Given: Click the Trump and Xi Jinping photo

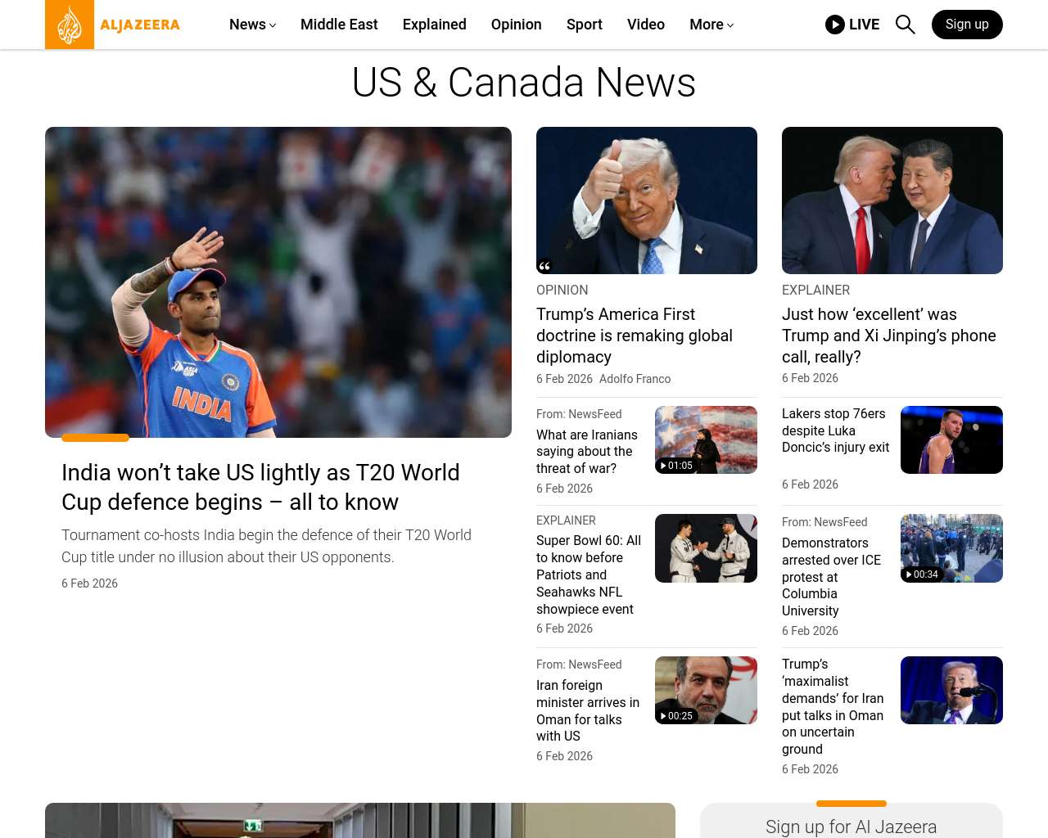Looking at the screenshot, I should [x=892, y=200].
